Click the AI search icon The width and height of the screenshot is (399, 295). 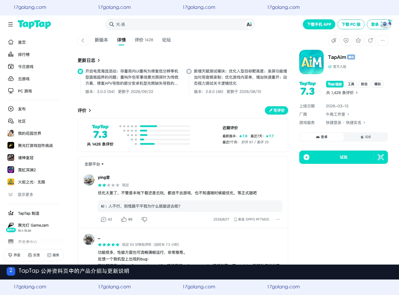point(249,24)
